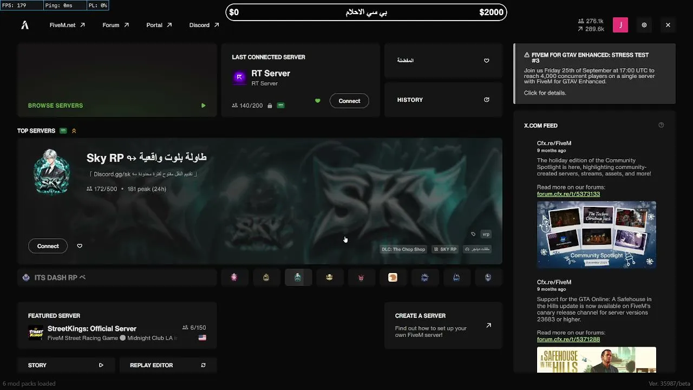Click the Sky RP server avatar

tap(51, 172)
